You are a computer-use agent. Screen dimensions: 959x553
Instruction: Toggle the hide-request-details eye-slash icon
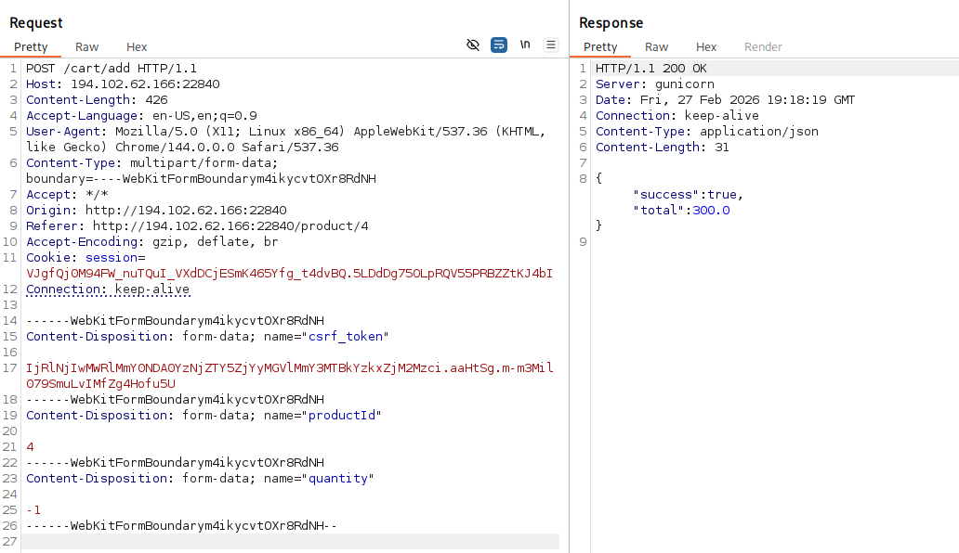coord(473,45)
